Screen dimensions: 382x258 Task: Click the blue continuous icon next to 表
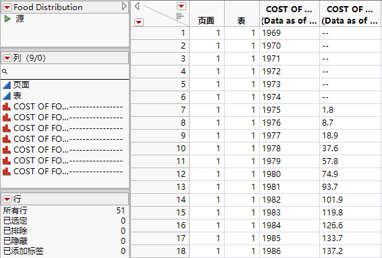pyautogui.click(x=7, y=96)
